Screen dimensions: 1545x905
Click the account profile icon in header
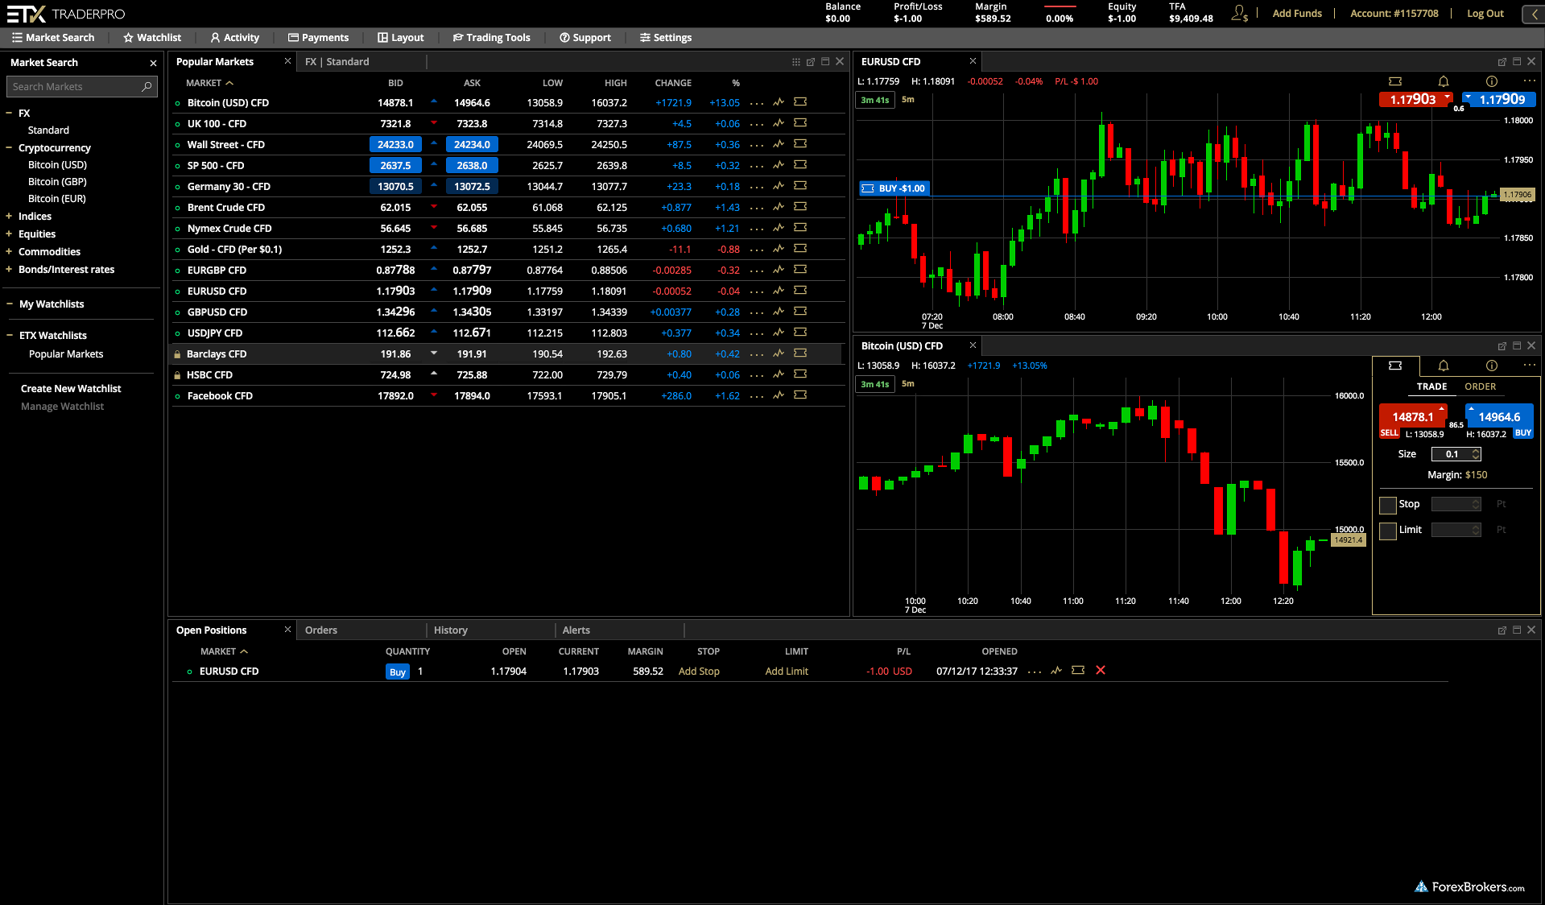[x=1240, y=13]
